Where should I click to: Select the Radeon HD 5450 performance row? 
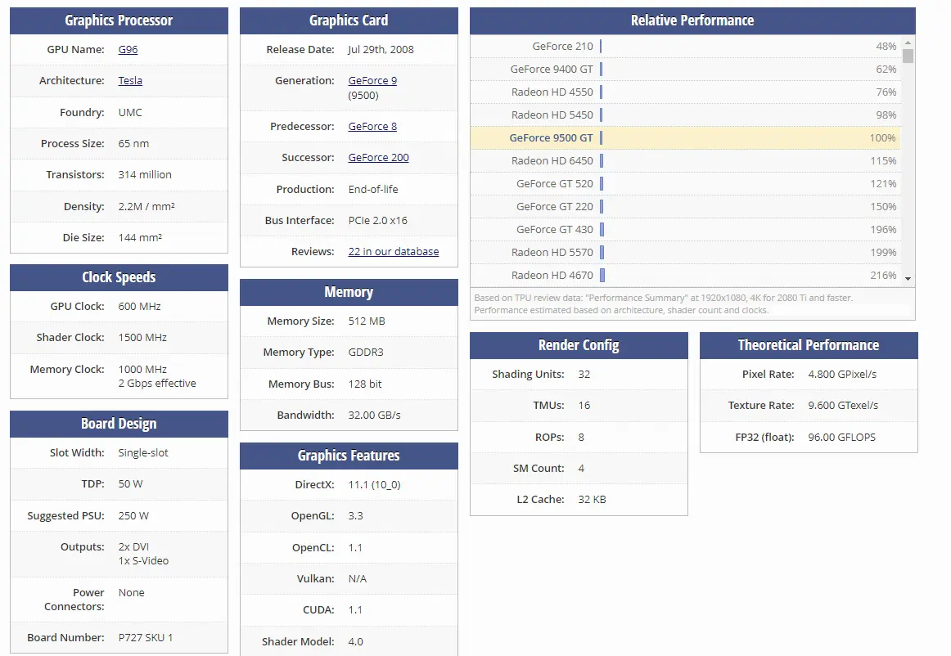(685, 115)
